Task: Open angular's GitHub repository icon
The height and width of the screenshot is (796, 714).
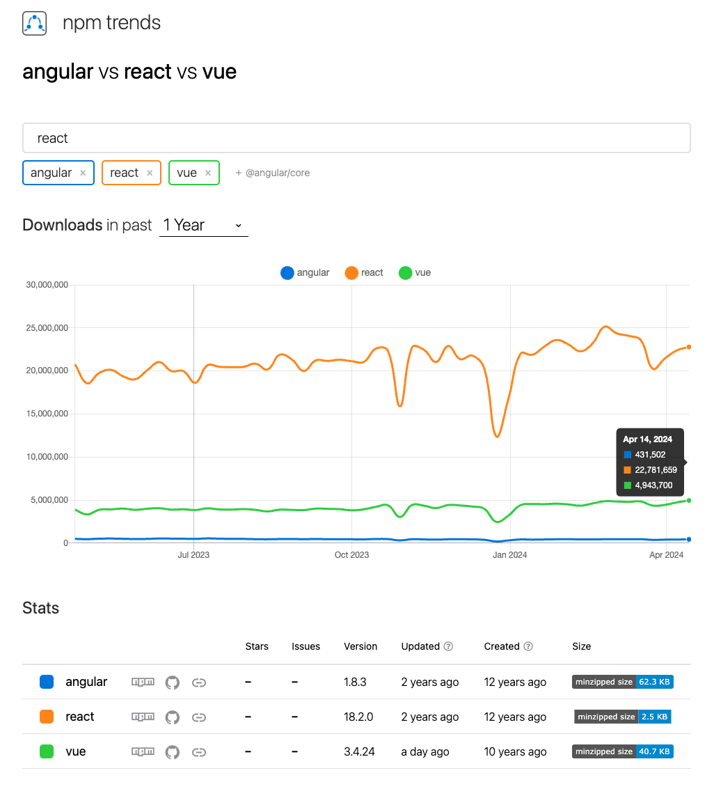Action: pos(172,682)
